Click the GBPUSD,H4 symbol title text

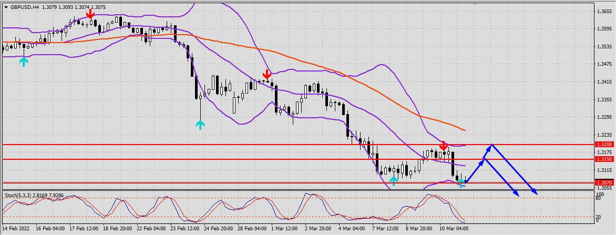(x=24, y=7)
